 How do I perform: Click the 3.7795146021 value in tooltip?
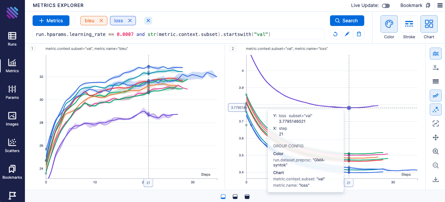coord(292,121)
